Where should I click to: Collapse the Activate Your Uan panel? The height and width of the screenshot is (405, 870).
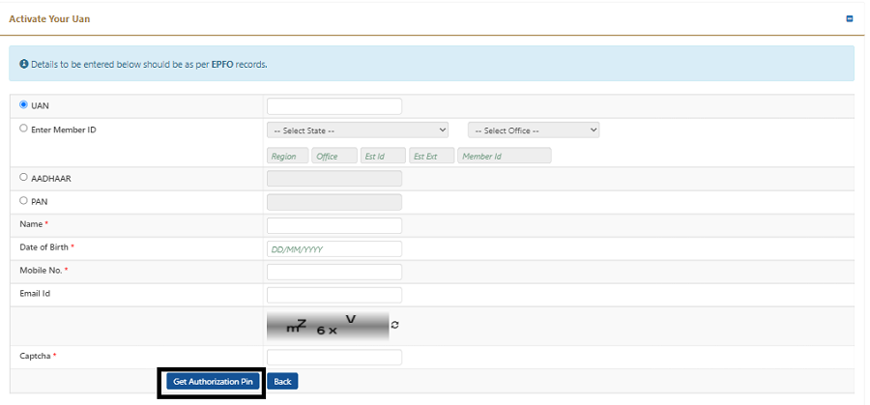[850, 19]
